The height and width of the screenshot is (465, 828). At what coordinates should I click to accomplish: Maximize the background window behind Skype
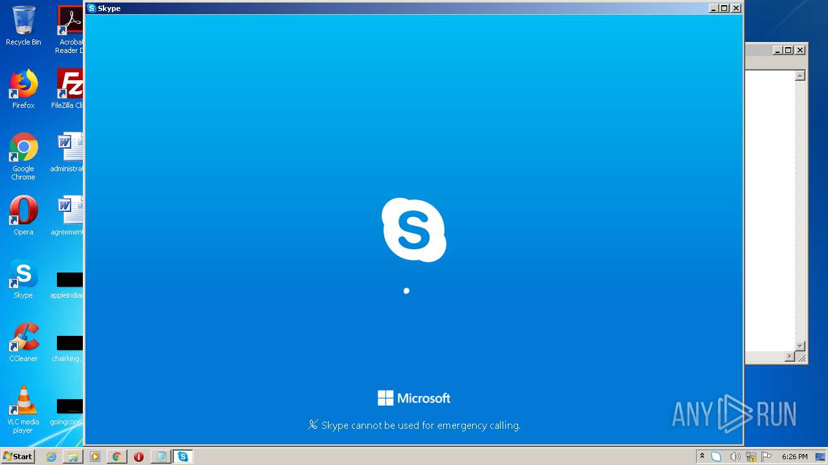click(x=789, y=50)
